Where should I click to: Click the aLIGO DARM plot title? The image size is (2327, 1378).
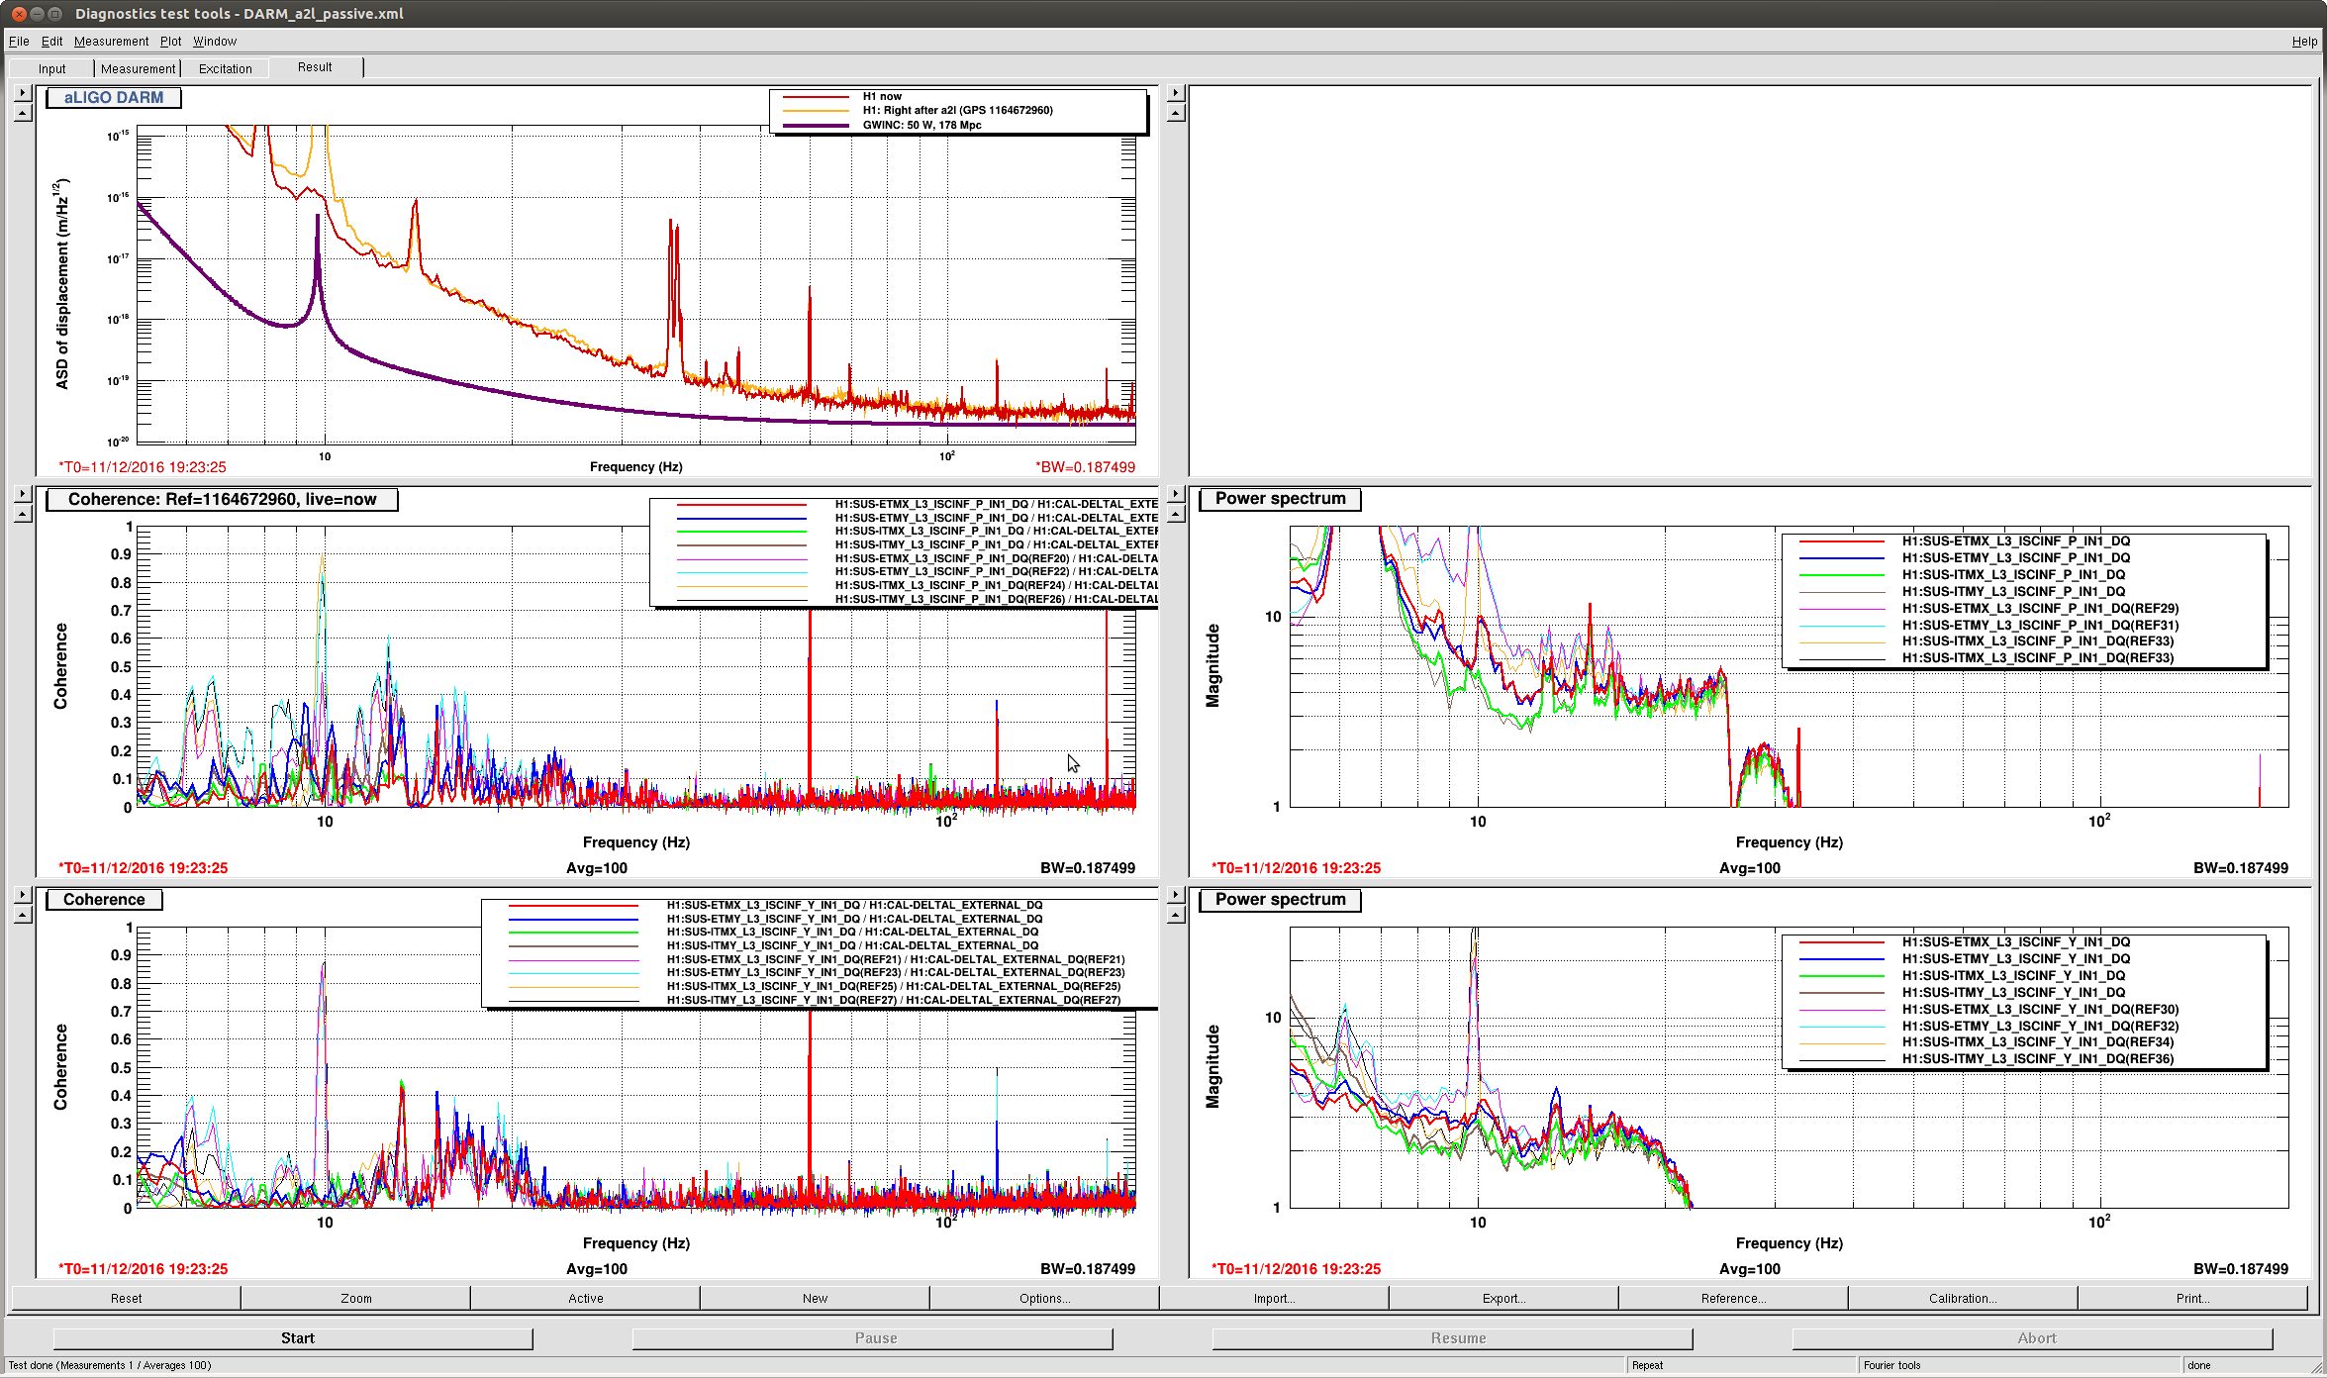(x=114, y=98)
